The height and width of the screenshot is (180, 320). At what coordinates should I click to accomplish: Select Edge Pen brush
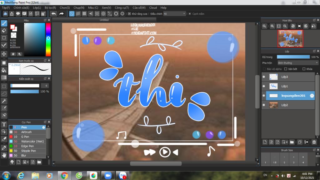(x=27, y=146)
